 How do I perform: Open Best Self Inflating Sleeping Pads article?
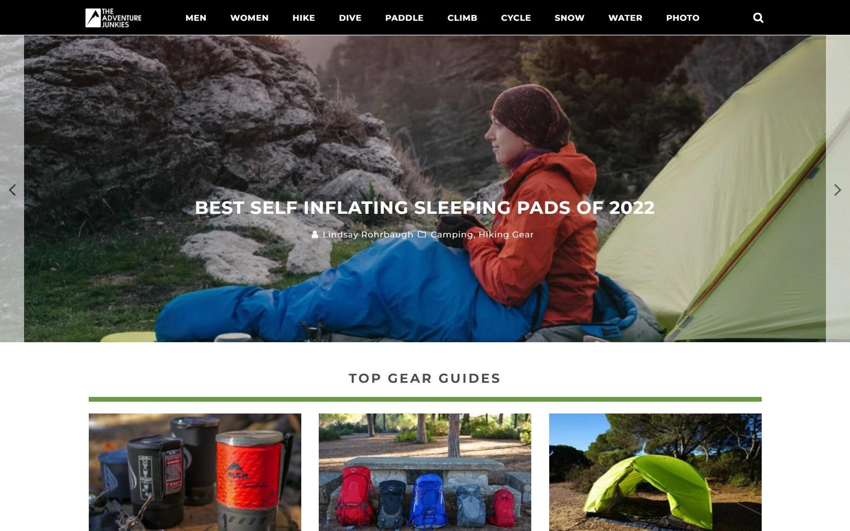(425, 208)
